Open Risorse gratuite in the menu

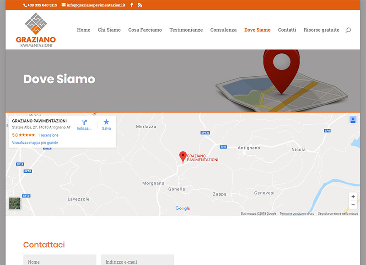coord(322,30)
